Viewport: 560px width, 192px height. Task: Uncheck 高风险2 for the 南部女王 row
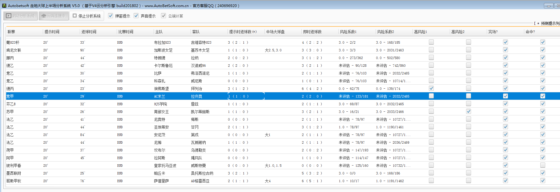(x=468, y=111)
